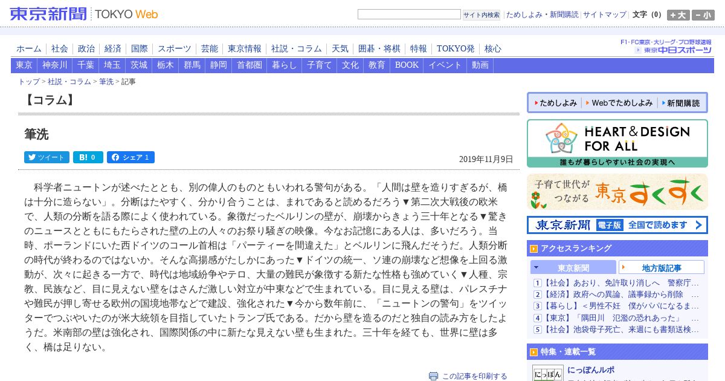Open the 芸能 menu item
The image size is (725, 381).
tap(210, 49)
